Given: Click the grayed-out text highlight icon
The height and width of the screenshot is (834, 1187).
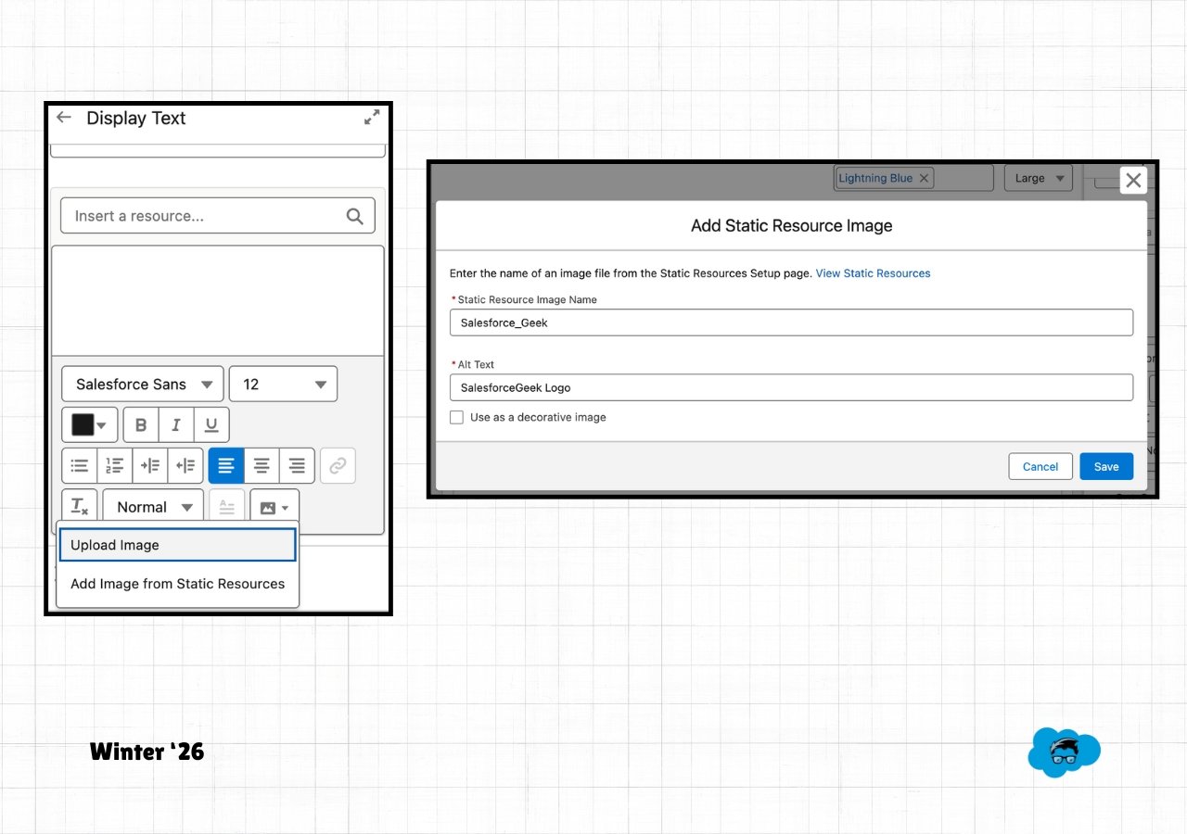Looking at the screenshot, I should coord(227,507).
